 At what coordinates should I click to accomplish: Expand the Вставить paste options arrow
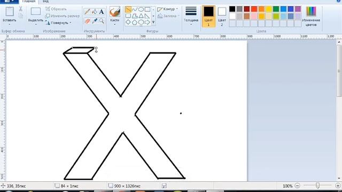(x=10, y=24)
